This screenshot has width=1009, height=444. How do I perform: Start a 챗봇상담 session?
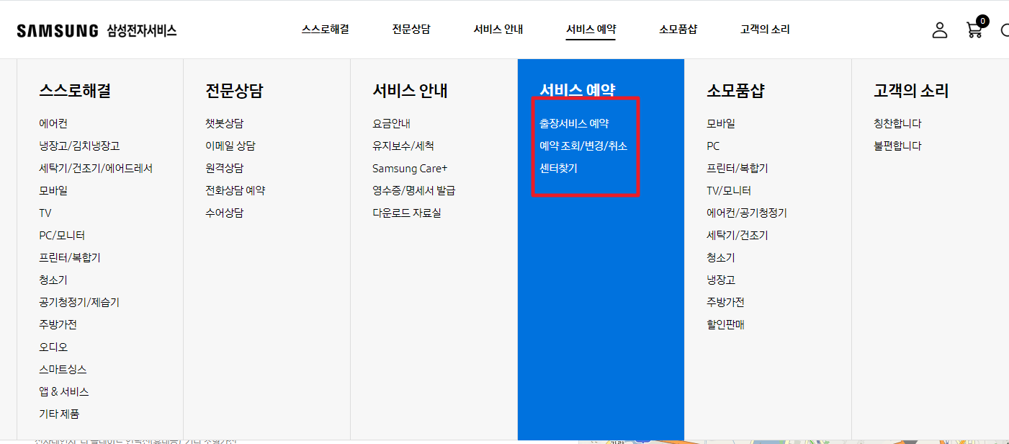coord(225,123)
